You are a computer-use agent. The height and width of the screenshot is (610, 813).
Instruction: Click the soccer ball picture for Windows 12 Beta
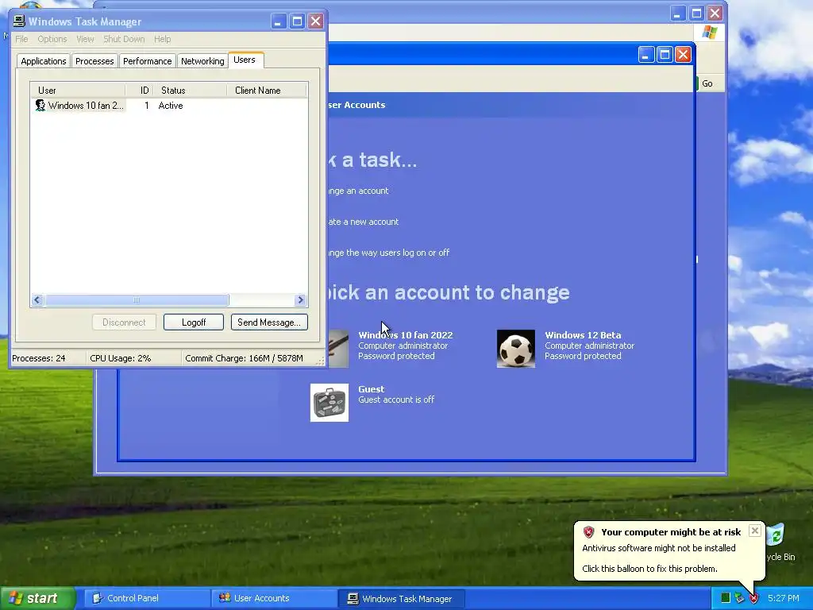click(515, 349)
